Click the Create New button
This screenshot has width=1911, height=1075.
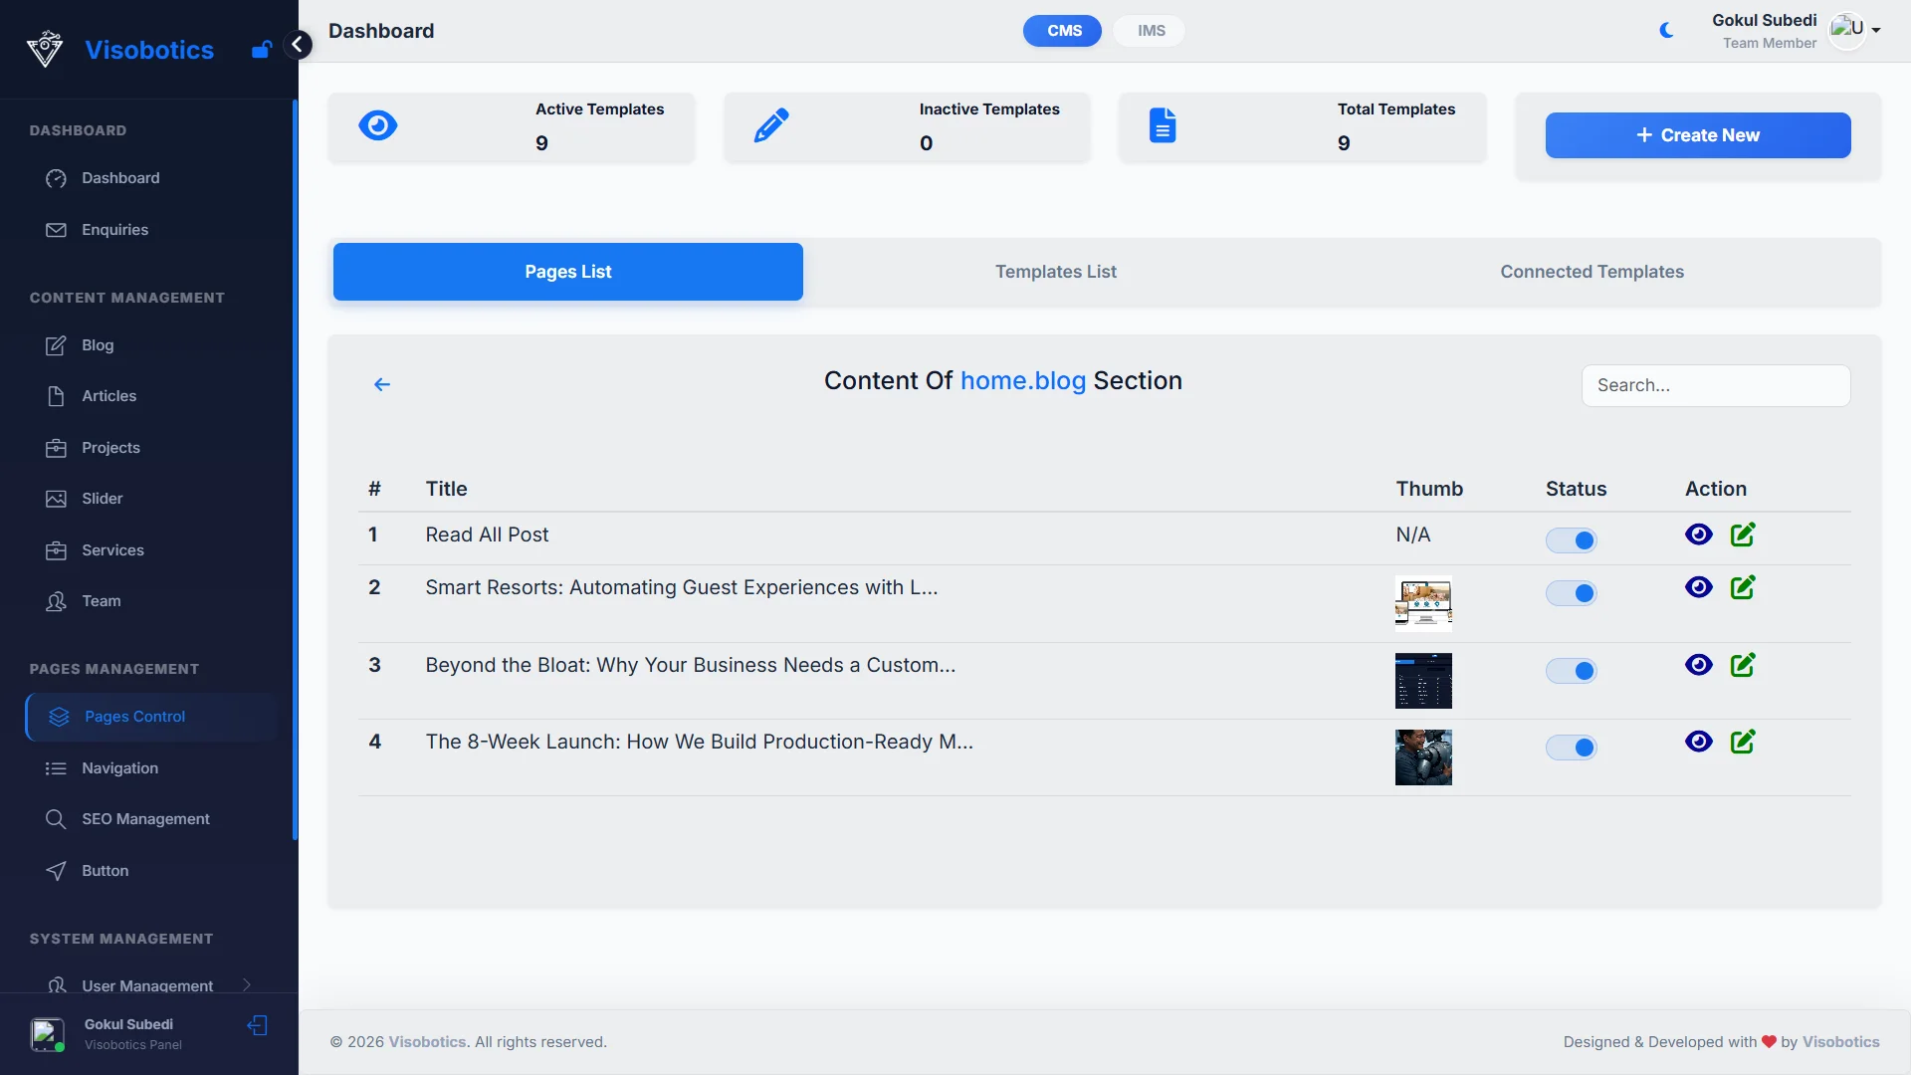(x=1697, y=135)
